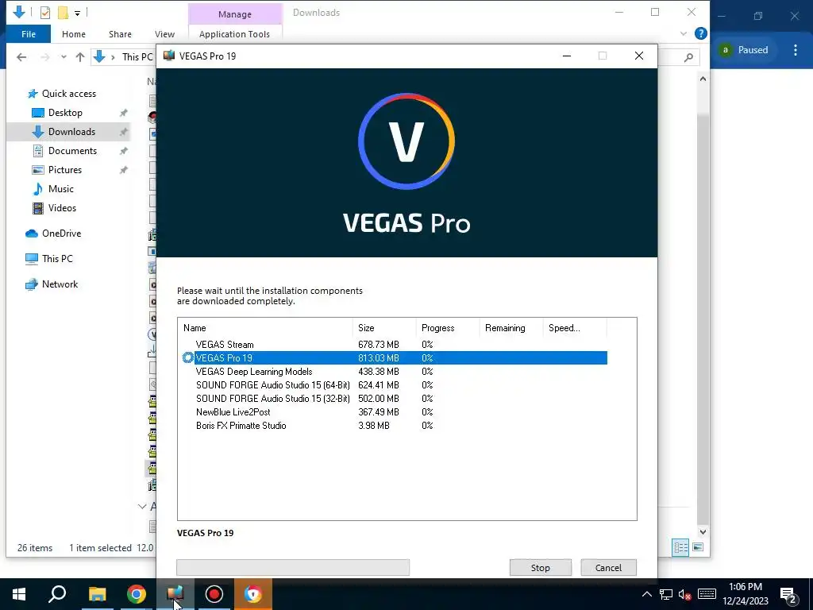Open Customize Quick Access Toolbar dropdown
The width and height of the screenshot is (813, 610).
coord(77,13)
